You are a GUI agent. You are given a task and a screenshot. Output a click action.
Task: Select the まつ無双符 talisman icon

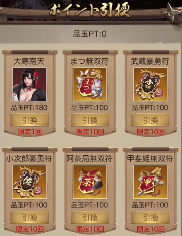point(90,84)
